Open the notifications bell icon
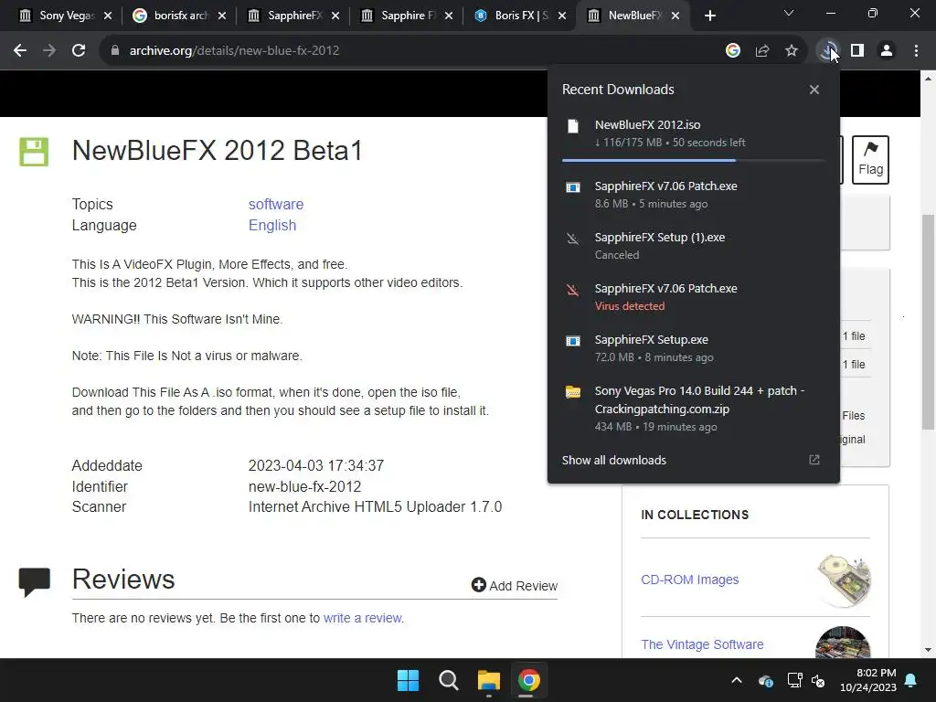The width and height of the screenshot is (936, 702). tap(911, 680)
